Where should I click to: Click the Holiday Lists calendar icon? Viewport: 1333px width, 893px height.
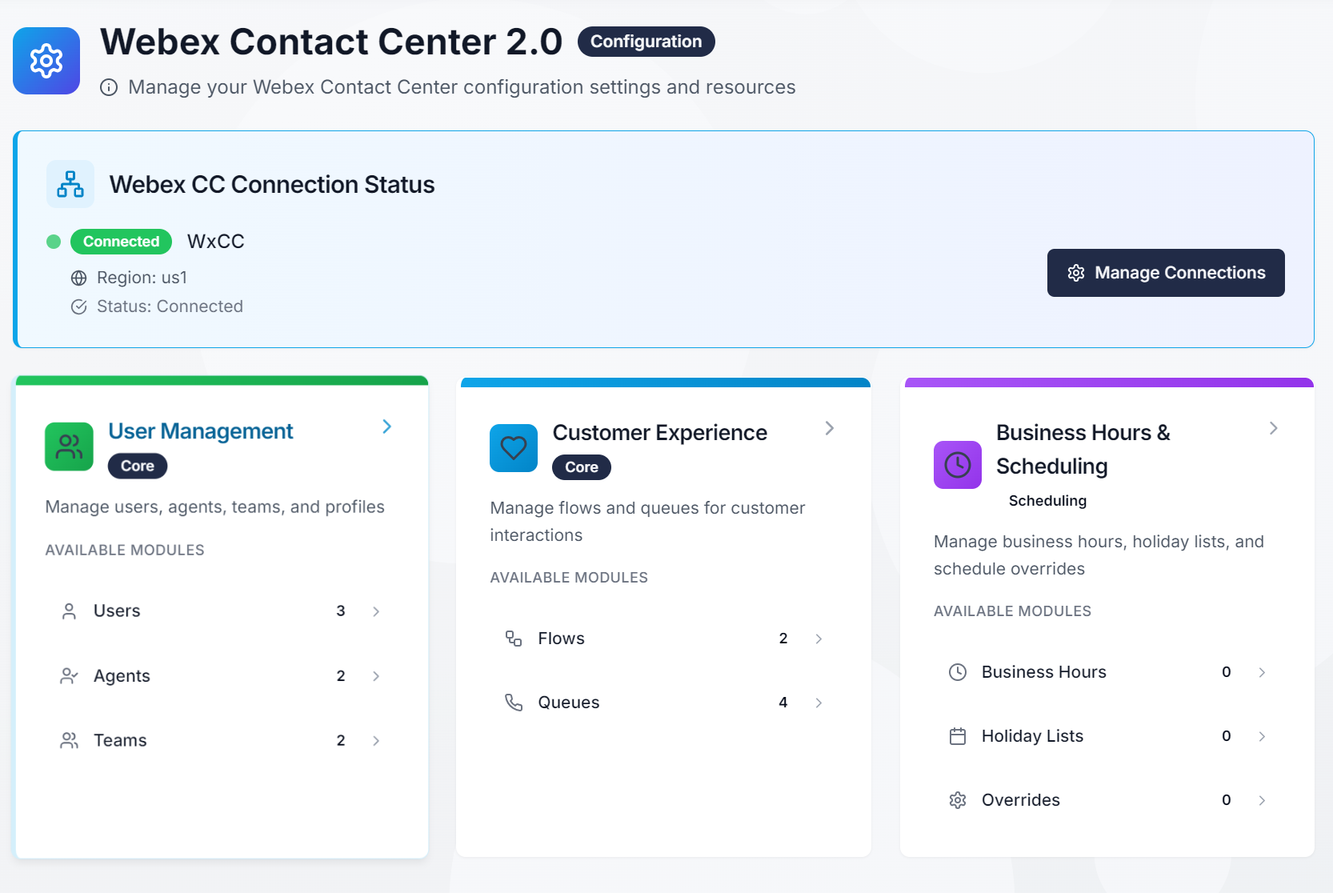[x=958, y=735]
